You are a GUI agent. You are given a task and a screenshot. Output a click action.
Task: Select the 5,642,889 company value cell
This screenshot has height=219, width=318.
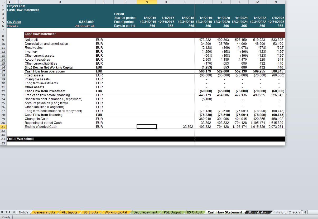coord(86,22)
